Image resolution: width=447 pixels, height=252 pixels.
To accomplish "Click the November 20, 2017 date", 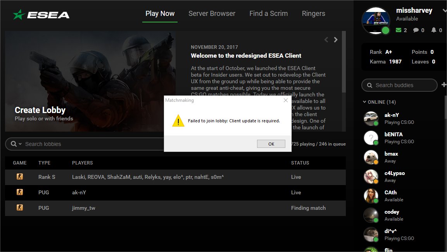I will [214, 47].
